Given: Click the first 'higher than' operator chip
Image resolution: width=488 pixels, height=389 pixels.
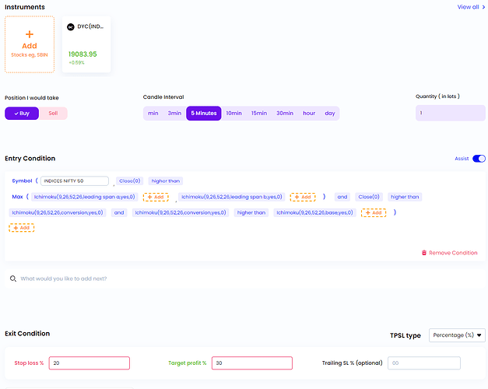Looking at the screenshot, I should pyautogui.click(x=166, y=180).
